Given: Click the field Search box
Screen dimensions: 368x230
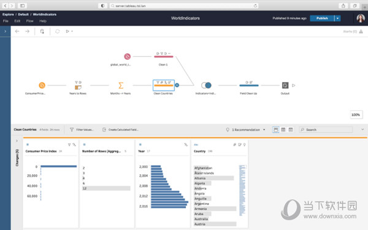Looking at the screenshot, I should (x=326, y=130).
